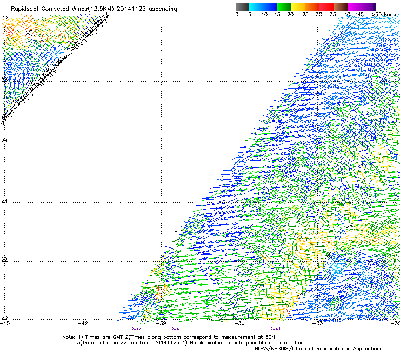This screenshot has width=400, height=352.
Task: Select the gray 0-5 knots legend segment
Action: [242, 6]
